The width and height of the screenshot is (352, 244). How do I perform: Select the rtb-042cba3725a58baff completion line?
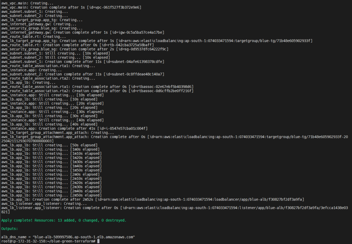[x=77, y=45]
